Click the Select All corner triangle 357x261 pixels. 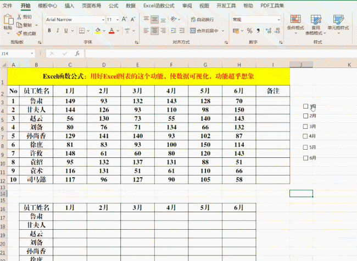4,65
